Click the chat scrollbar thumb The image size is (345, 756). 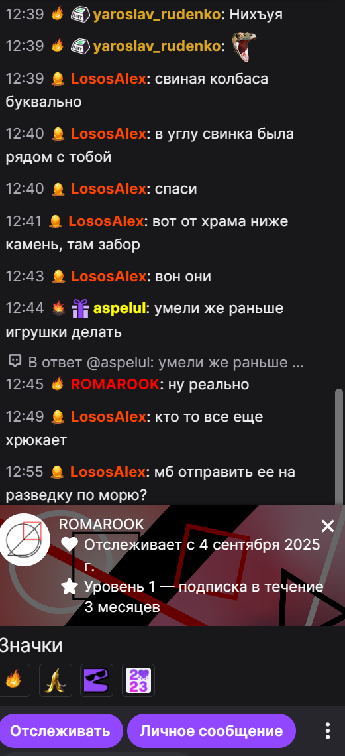coord(338,446)
